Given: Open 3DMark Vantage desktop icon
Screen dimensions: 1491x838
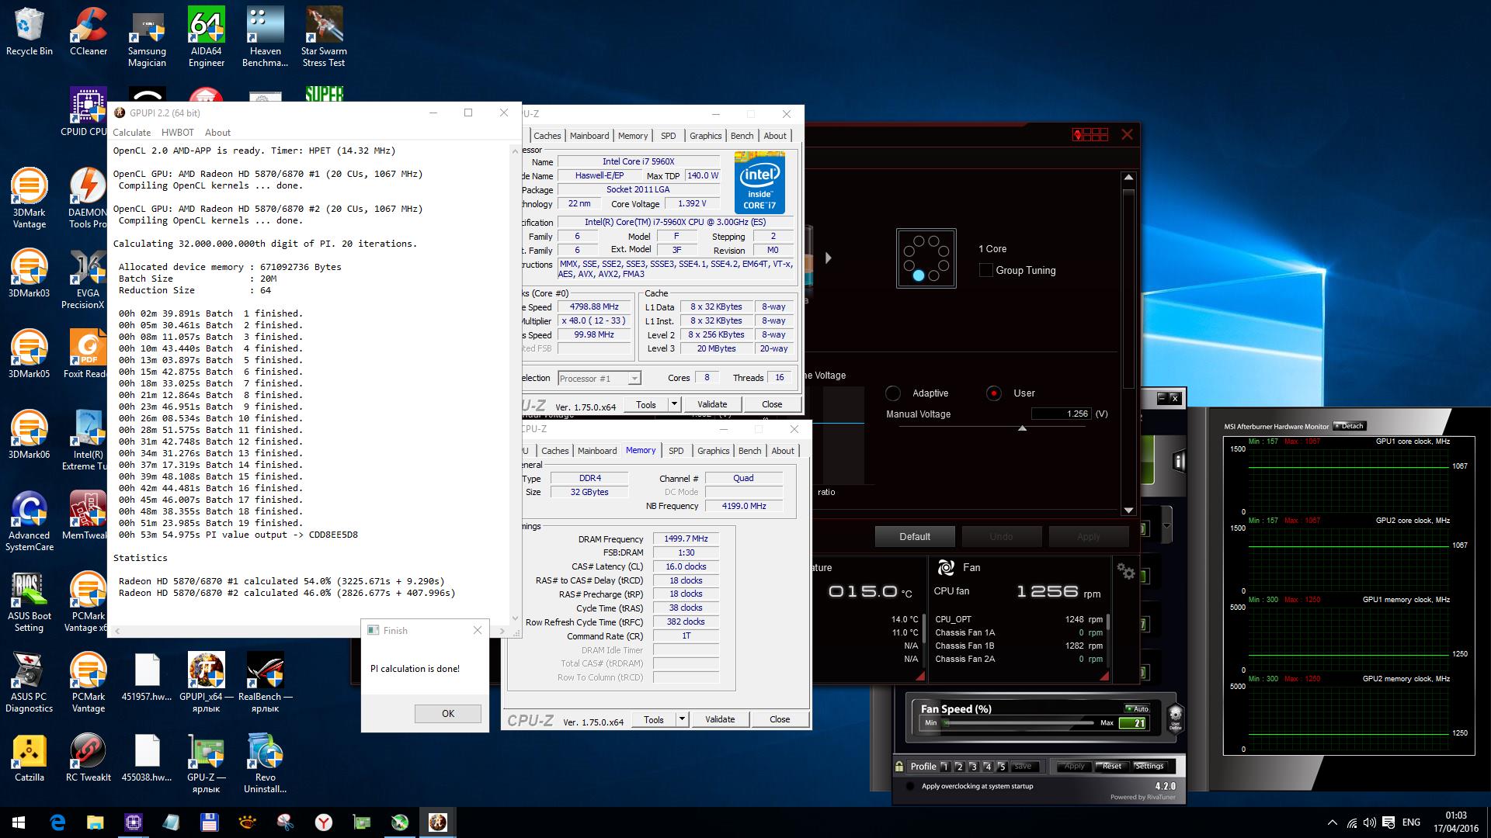Looking at the screenshot, I should [x=30, y=198].
